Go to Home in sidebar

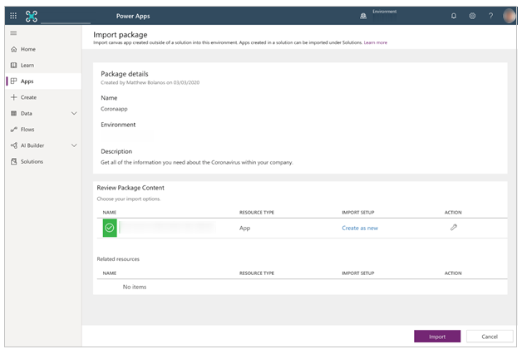[x=27, y=49]
